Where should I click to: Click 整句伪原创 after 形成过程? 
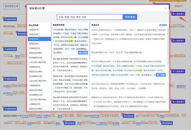[x=167, y=123]
